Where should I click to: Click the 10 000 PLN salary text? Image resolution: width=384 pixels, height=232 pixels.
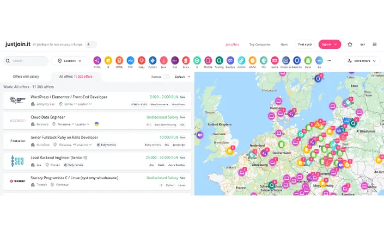pos(169,137)
